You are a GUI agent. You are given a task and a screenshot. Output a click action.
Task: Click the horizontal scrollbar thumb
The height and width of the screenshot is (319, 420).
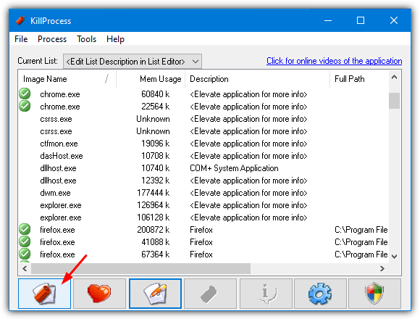pos(141,268)
